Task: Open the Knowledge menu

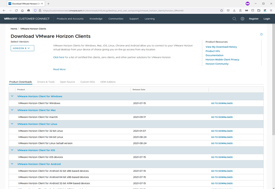Action: point(96,19)
